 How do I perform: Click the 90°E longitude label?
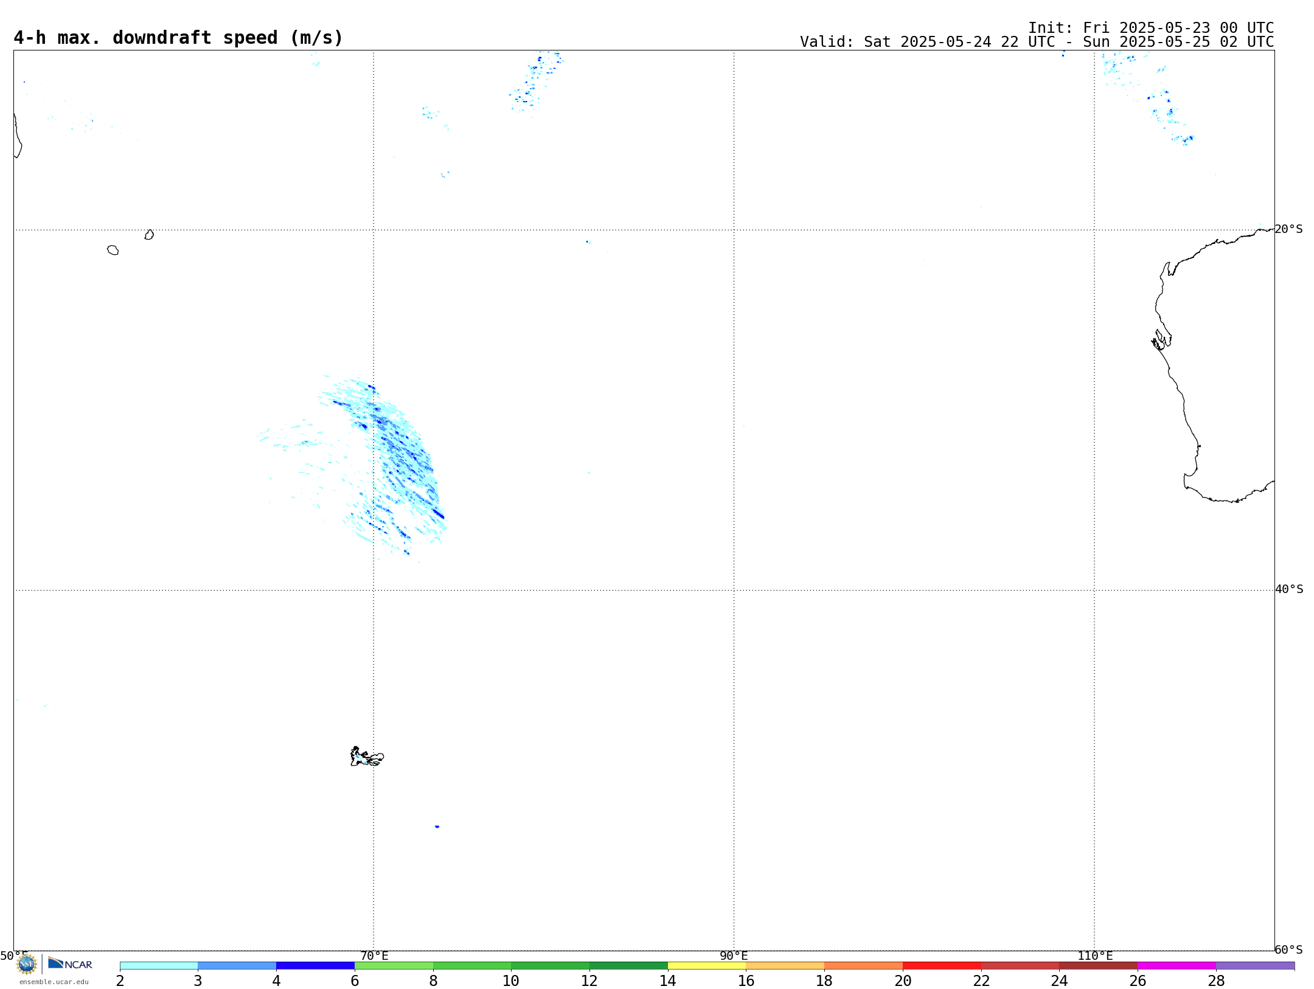pyautogui.click(x=734, y=956)
